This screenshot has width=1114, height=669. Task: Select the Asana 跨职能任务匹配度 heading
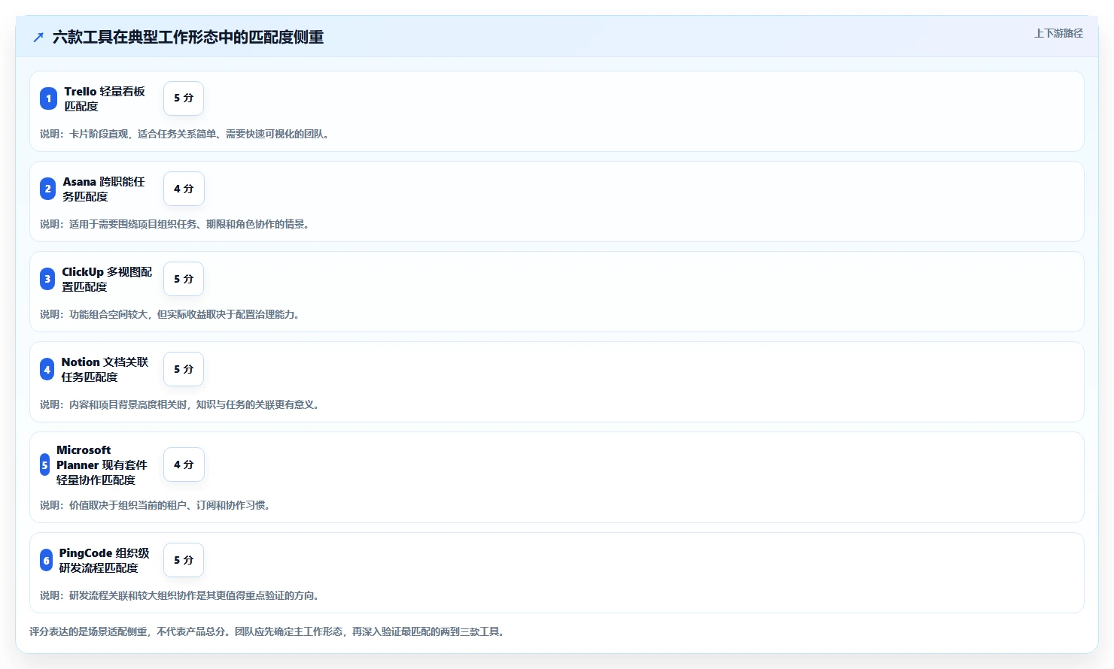point(104,189)
